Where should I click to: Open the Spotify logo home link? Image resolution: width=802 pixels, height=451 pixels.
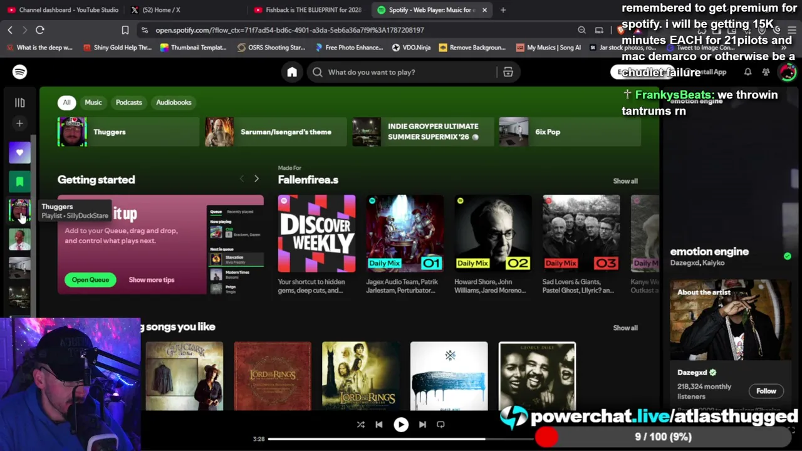pyautogui.click(x=19, y=72)
